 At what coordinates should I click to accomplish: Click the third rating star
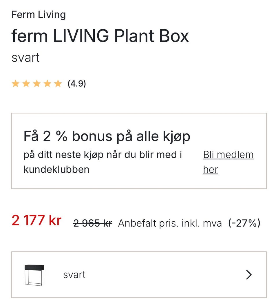click(x=37, y=84)
